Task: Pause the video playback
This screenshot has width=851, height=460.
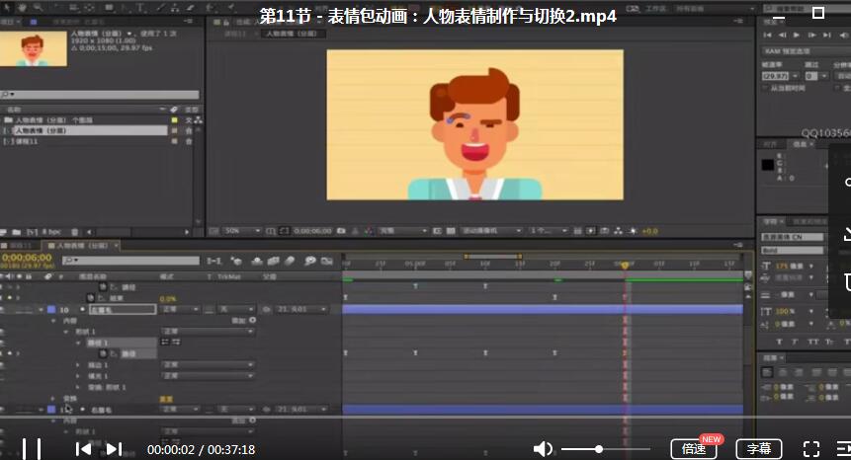Action: [x=32, y=449]
